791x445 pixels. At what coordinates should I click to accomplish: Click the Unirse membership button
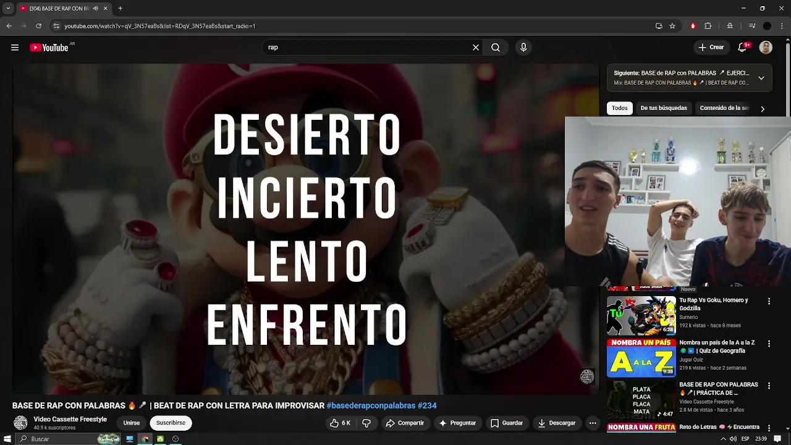coord(132,423)
